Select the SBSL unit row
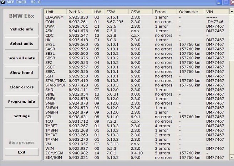This screenshot has height=166, width=234. (x=137, y=53)
